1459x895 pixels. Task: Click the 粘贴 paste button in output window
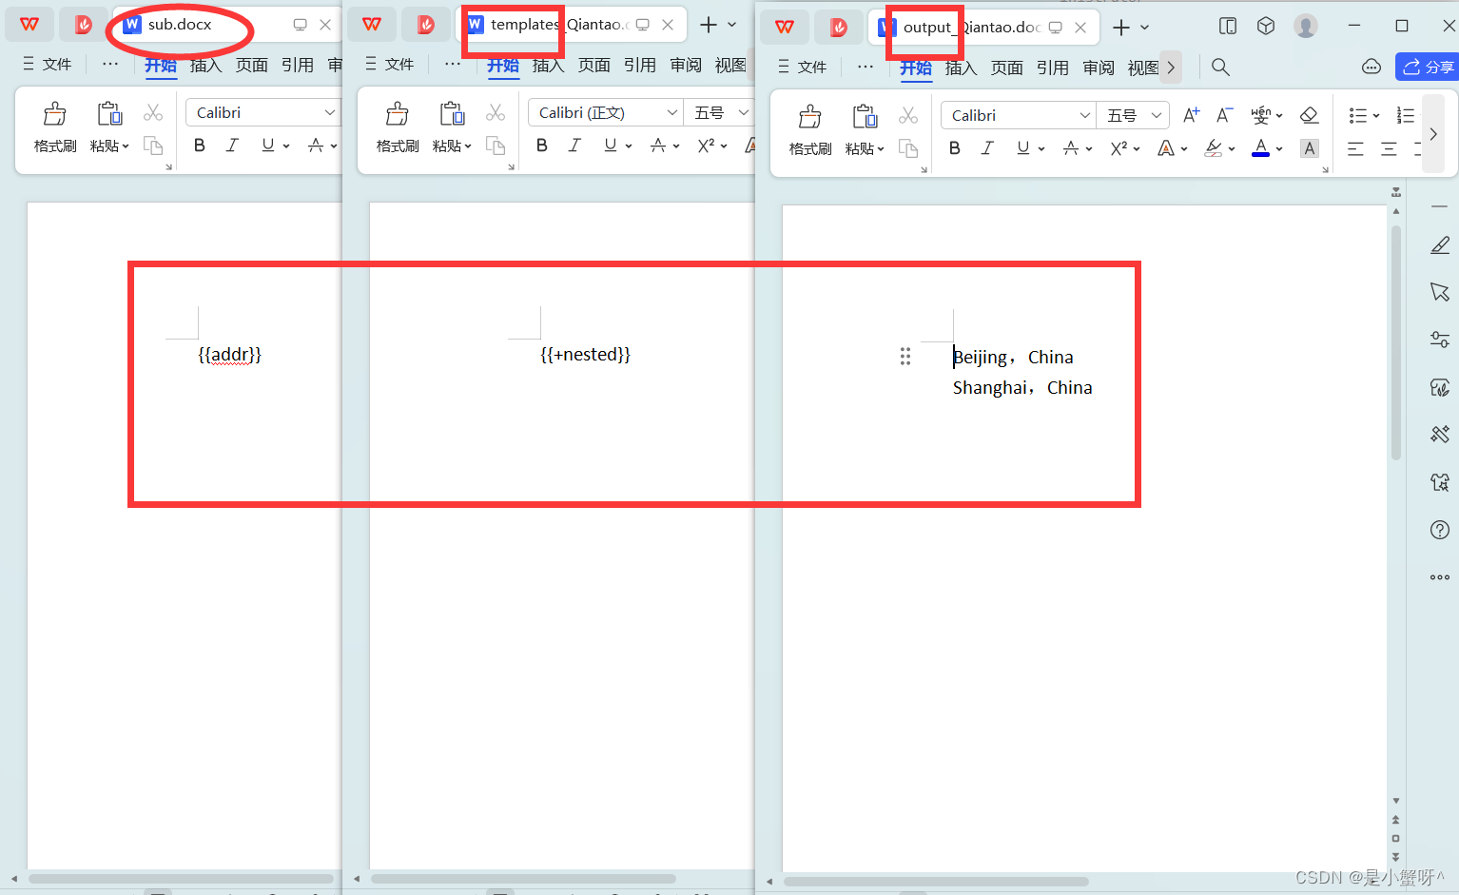pyautogui.click(x=865, y=128)
